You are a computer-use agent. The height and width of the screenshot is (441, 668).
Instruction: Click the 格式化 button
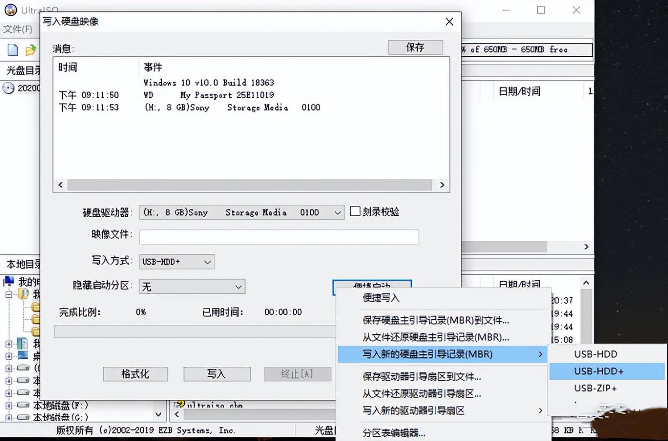[136, 374]
